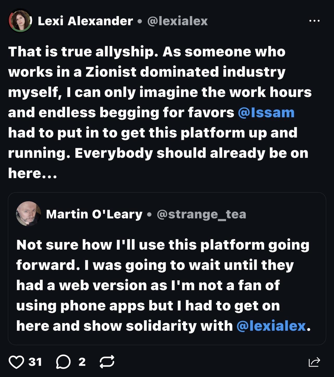Open the three-dot more options menu
334x377 pixels.
click(x=314, y=21)
